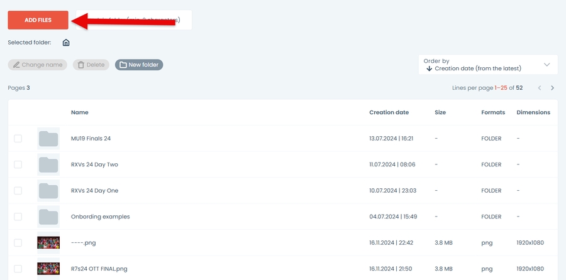Screen dimensions: 566x280
Task: Click R7s24 OTT FINAL.png thumbnail
Action: tap(48, 268)
